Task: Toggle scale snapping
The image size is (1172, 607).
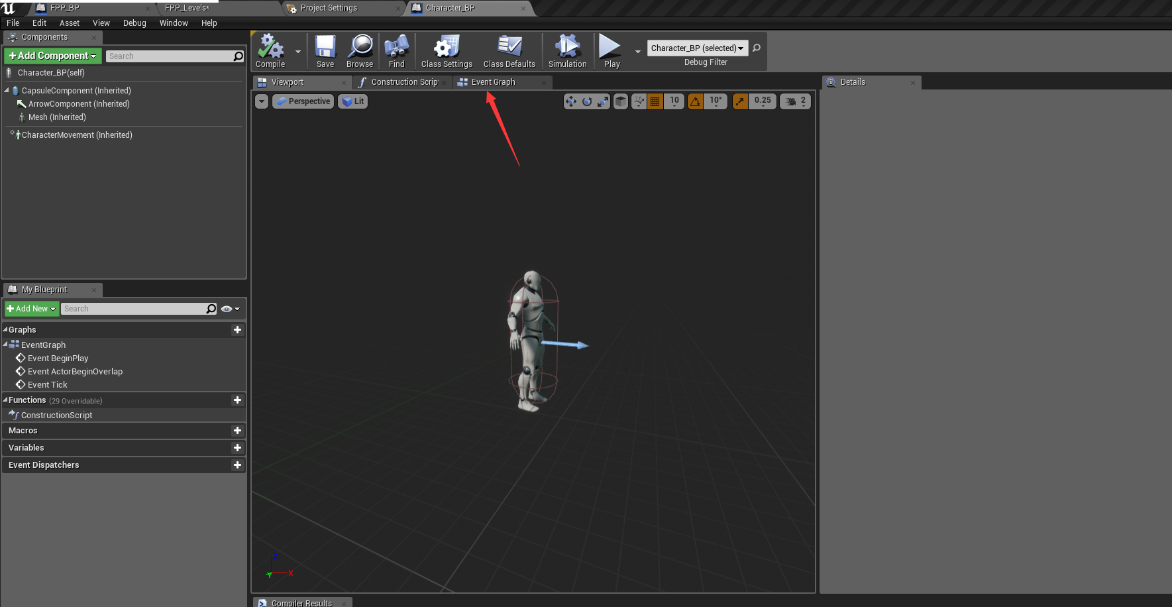Action: pyautogui.click(x=739, y=101)
